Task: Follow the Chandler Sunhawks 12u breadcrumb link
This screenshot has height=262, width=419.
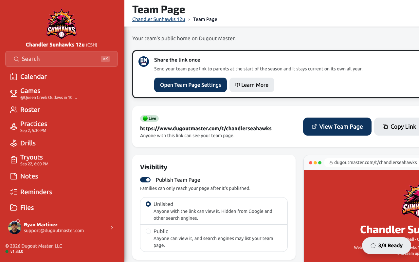Action: pyautogui.click(x=158, y=19)
